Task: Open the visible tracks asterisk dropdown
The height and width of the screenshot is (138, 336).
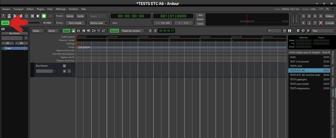Action: tap(274, 31)
